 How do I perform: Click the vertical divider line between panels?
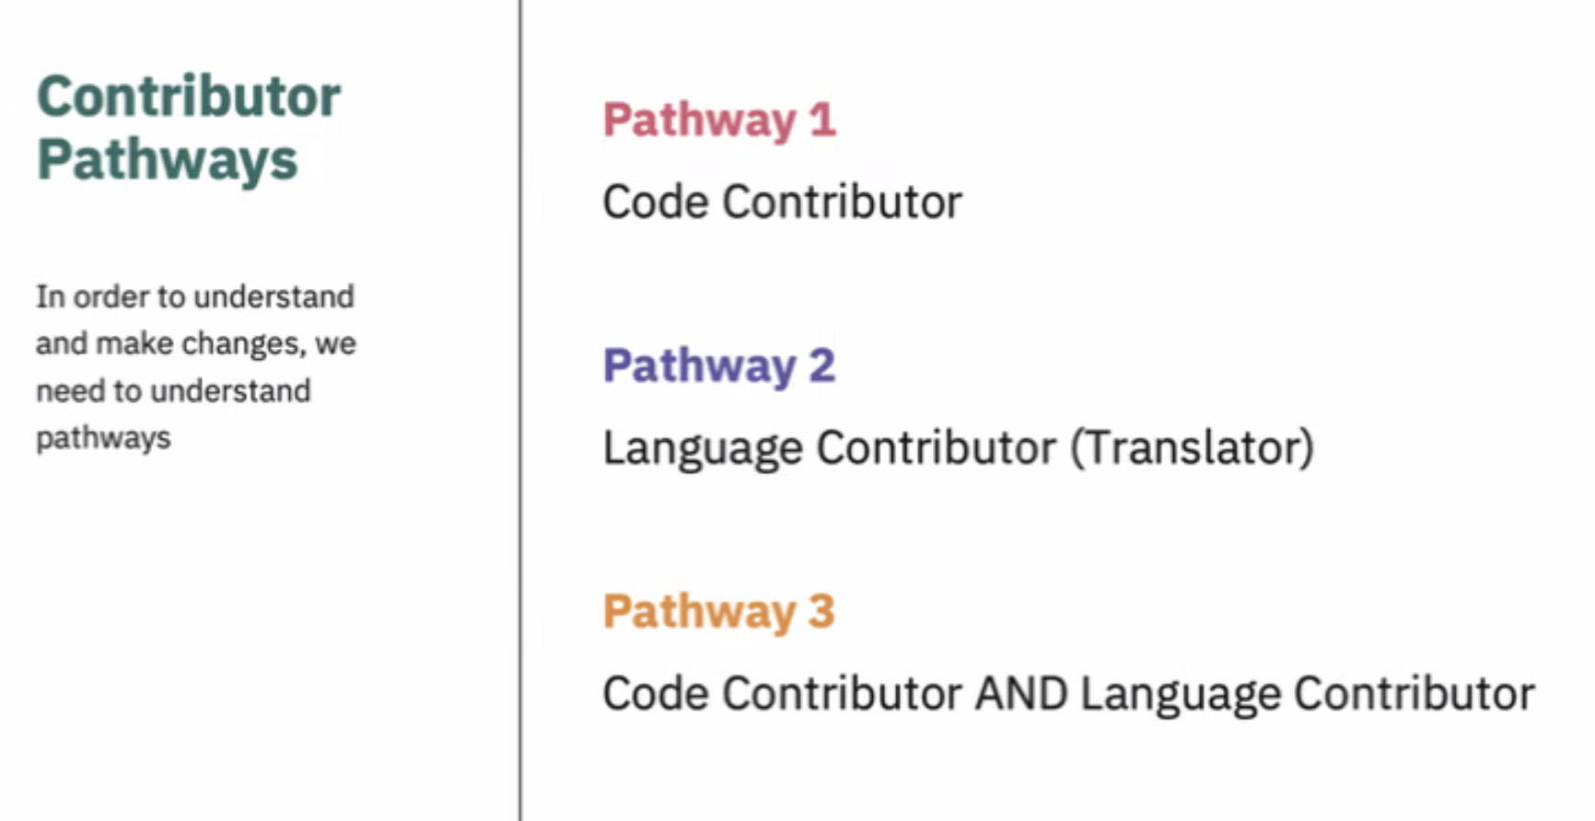pos(520,410)
